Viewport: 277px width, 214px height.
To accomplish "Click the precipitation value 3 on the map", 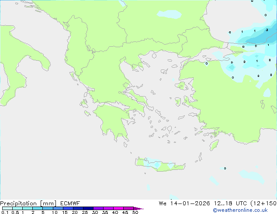I will pyautogui.click(x=267, y=30).
